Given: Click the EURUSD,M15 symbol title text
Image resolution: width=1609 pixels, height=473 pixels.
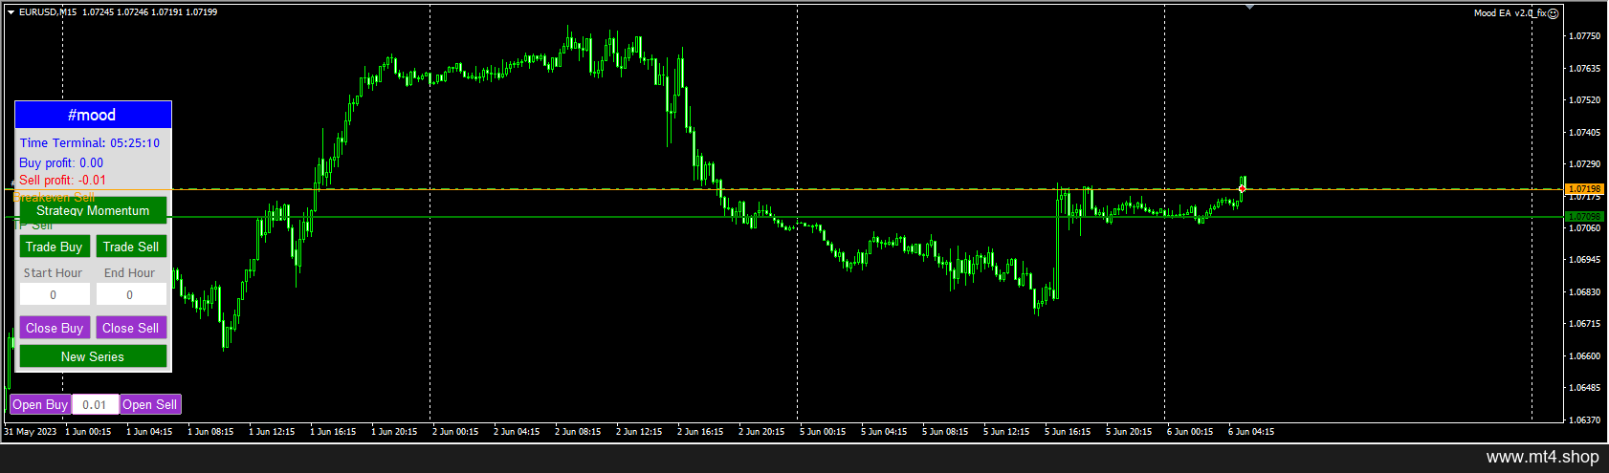Looking at the screenshot, I should (48, 12).
